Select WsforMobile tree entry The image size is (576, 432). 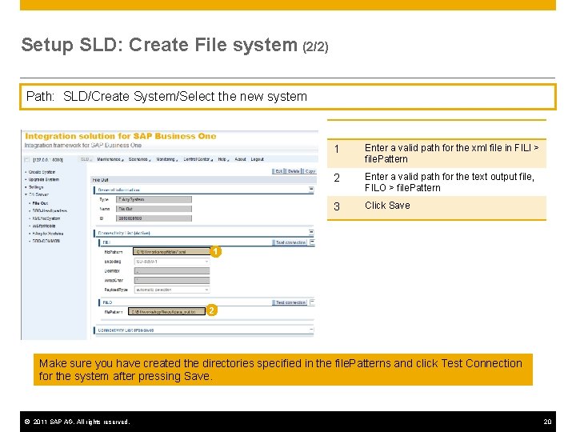(44, 226)
